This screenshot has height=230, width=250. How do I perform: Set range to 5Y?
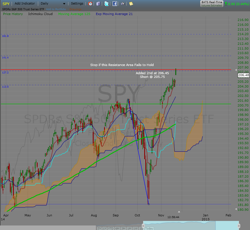coord(100,228)
